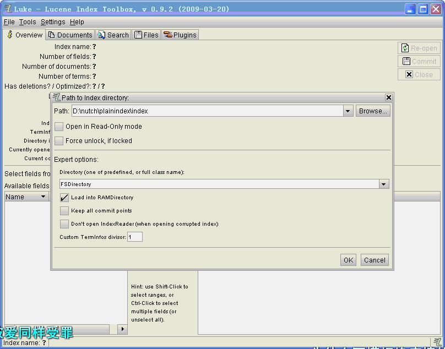Expand the Directory implementation dropdown arrow

[384, 184]
